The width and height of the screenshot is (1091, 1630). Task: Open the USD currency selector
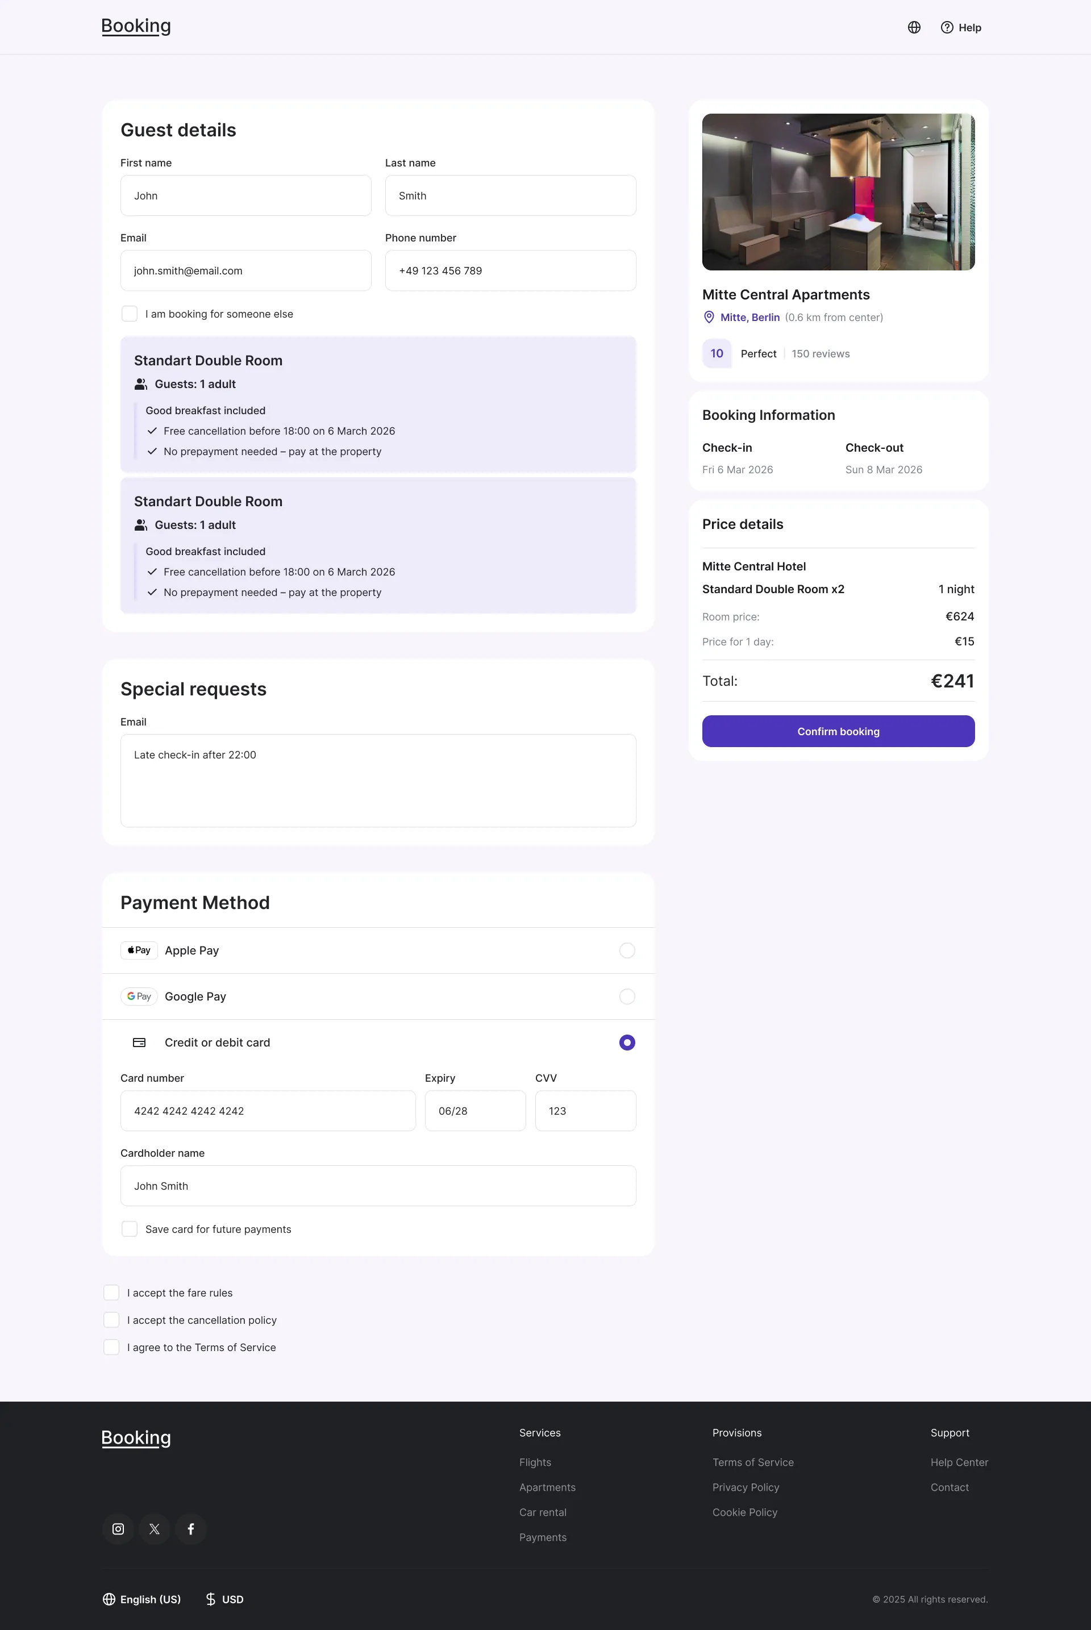[x=225, y=1599]
